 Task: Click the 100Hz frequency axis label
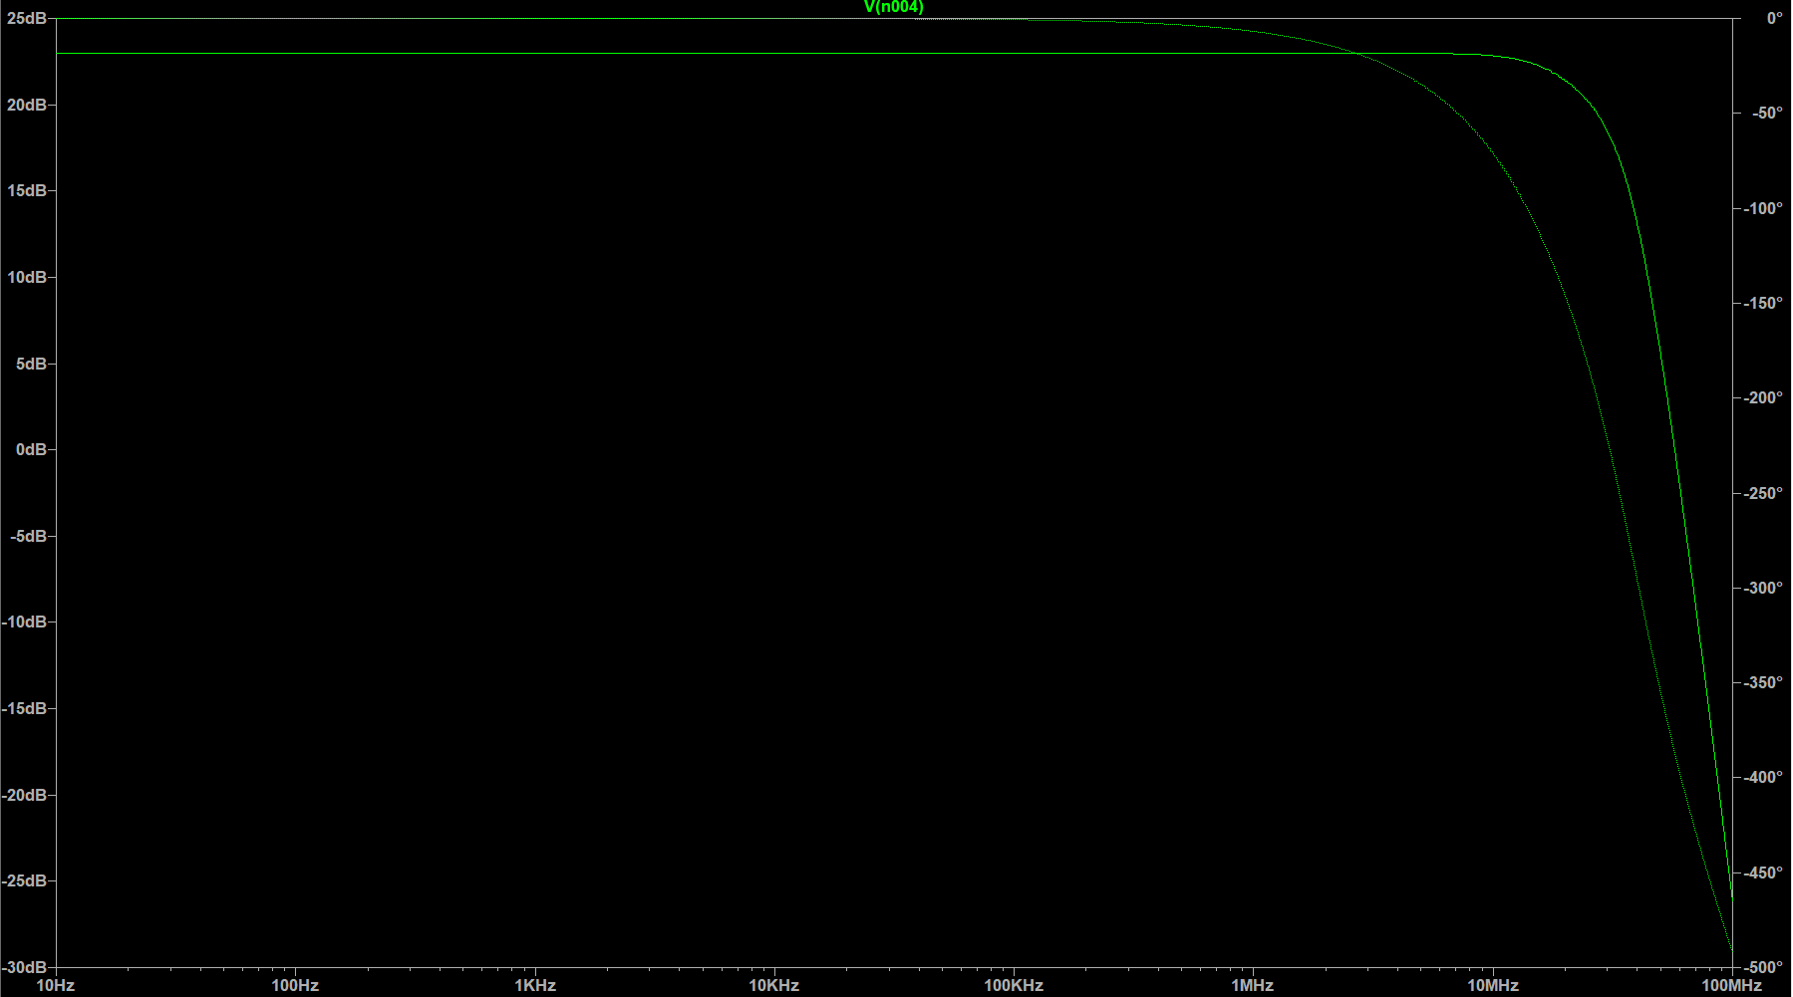295,985
